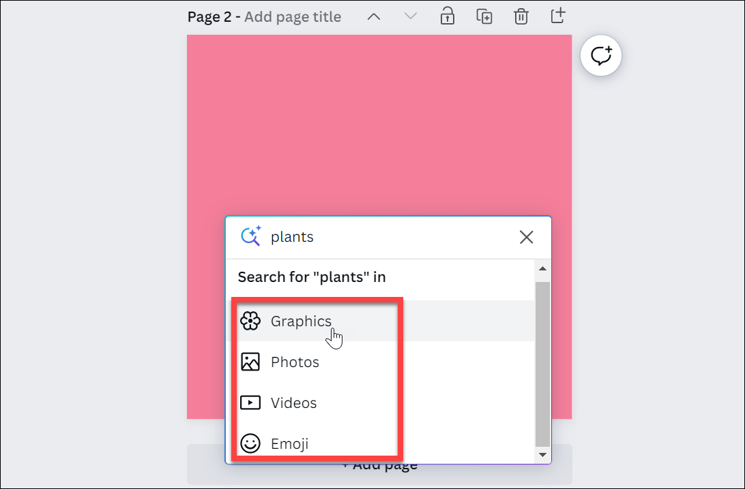Search plants in Graphics

(380, 321)
